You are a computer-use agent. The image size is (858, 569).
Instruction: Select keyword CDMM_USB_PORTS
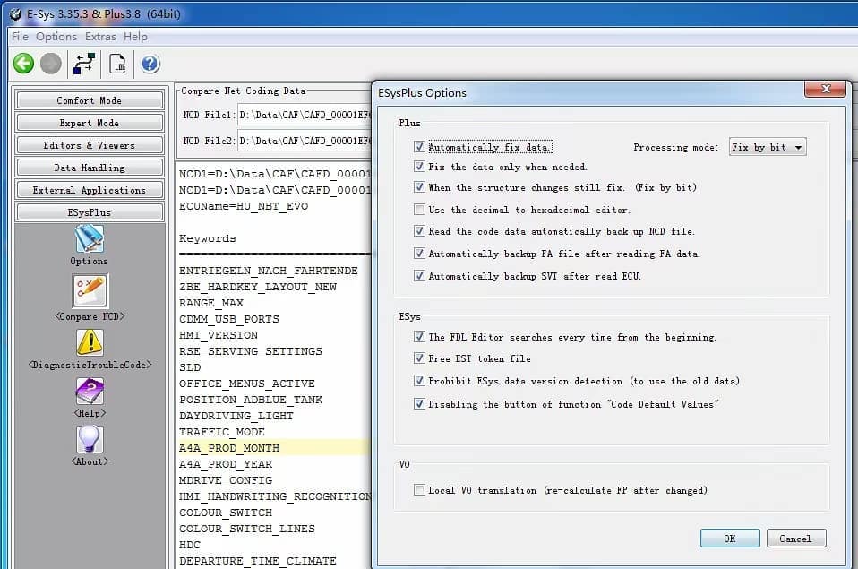tap(228, 319)
